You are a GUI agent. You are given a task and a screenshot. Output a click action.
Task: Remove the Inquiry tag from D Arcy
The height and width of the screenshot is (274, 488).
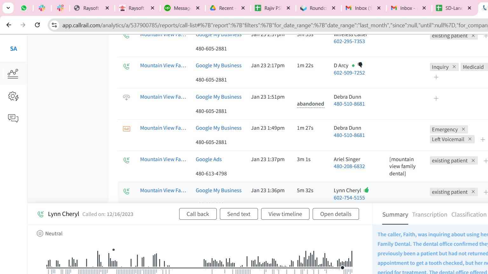pyautogui.click(x=454, y=67)
